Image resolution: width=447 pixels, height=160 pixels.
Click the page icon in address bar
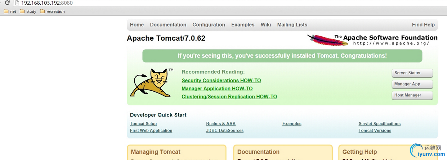[17, 3]
